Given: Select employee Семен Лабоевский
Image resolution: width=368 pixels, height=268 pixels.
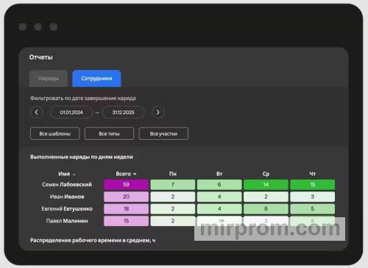Looking at the screenshot, I should 67,185.
